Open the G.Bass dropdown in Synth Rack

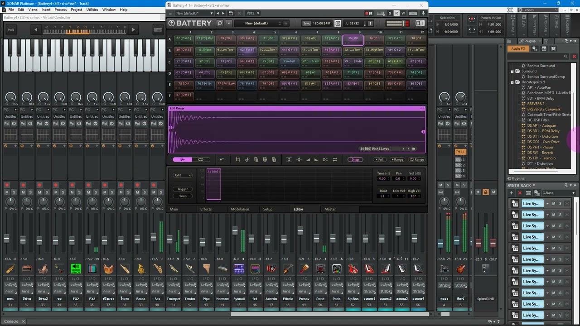point(558,193)
